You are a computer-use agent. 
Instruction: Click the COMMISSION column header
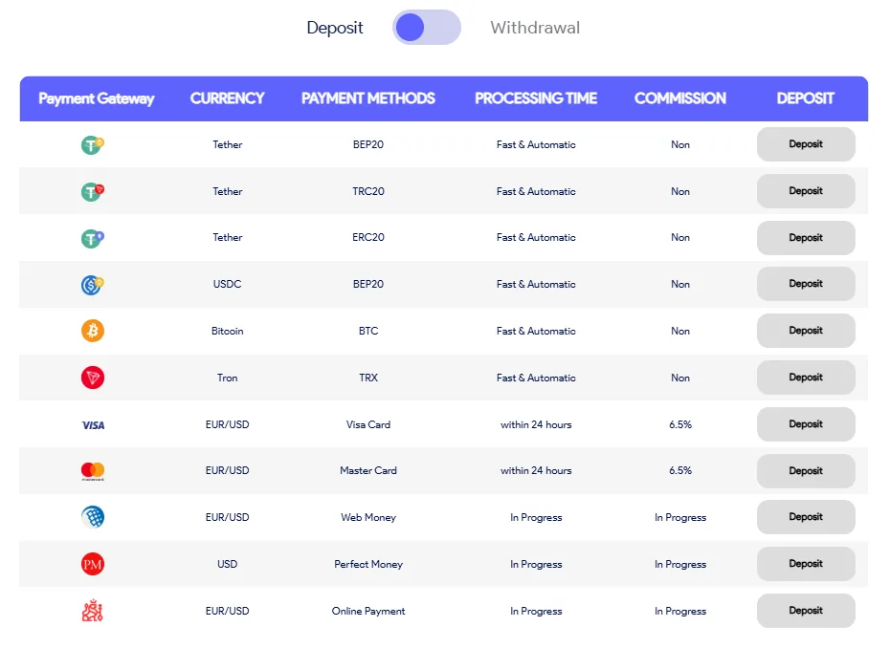pyautogui.click(x=679, y=98)
